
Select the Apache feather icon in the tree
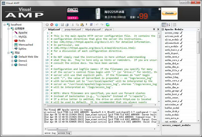point(16,33)
